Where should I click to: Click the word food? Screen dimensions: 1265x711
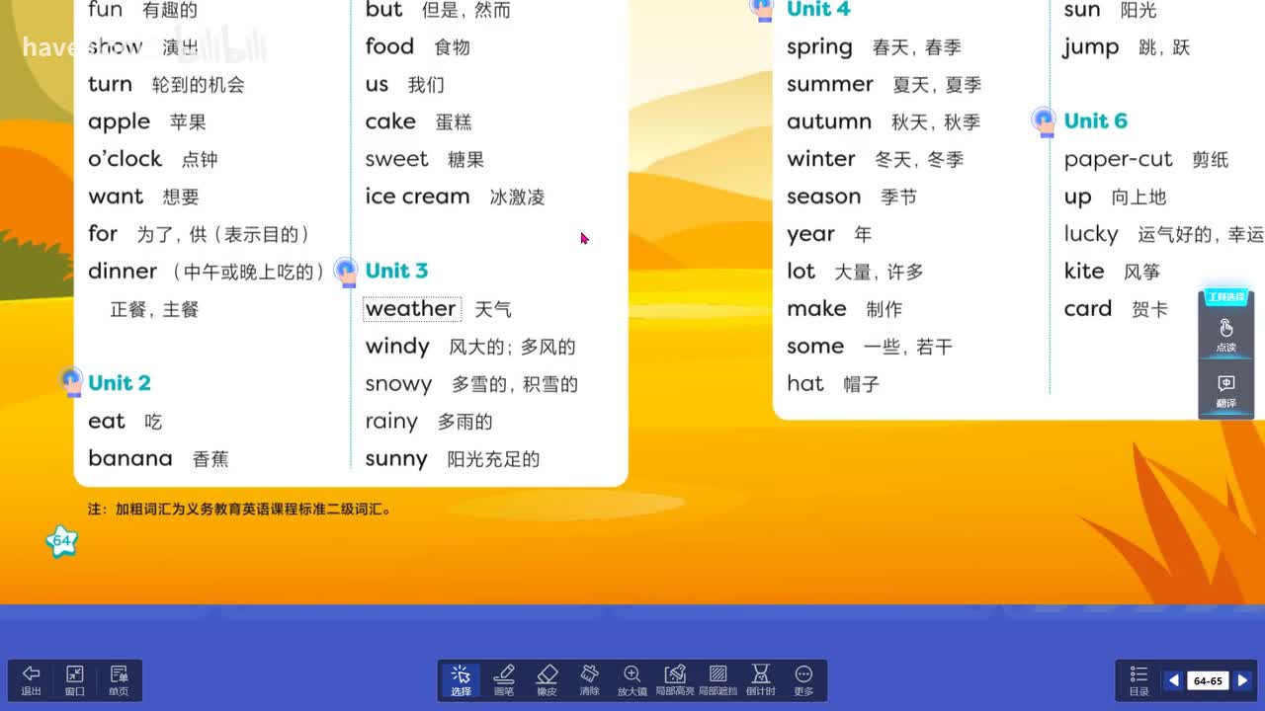[x=389, y=46]
